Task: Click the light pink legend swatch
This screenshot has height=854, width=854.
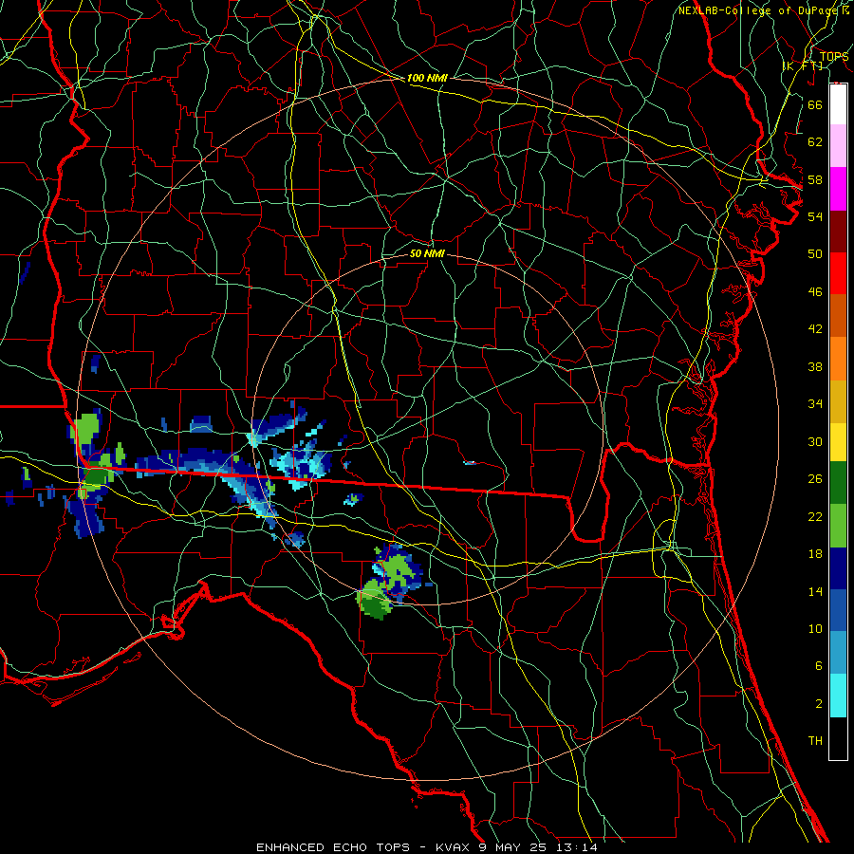Action: 838,146
